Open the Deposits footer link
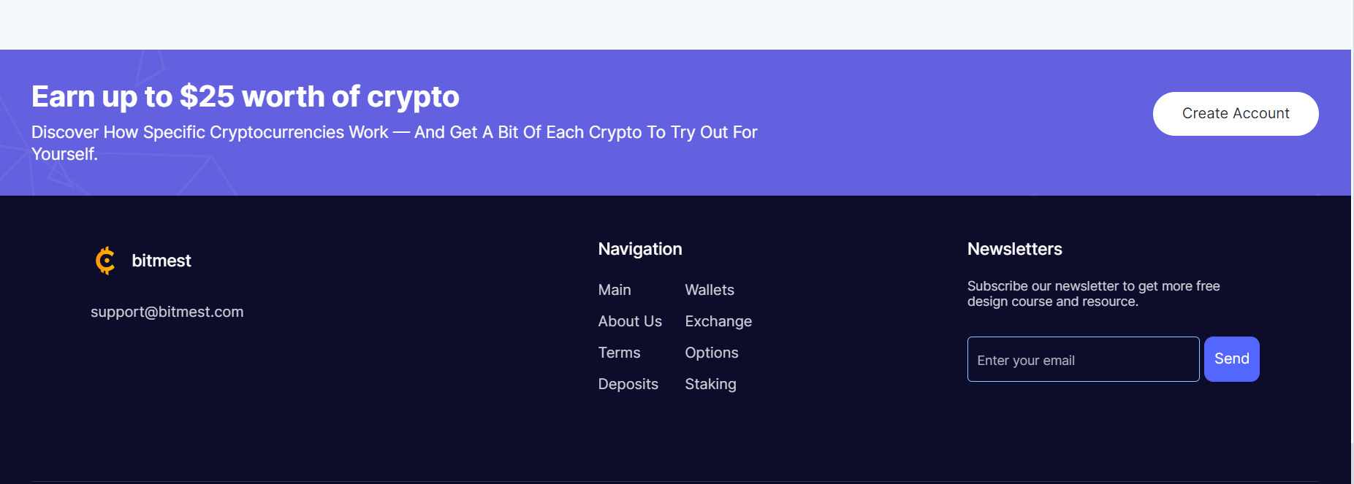The width and height of the screenshot is (1354, 484). point(628,384)
